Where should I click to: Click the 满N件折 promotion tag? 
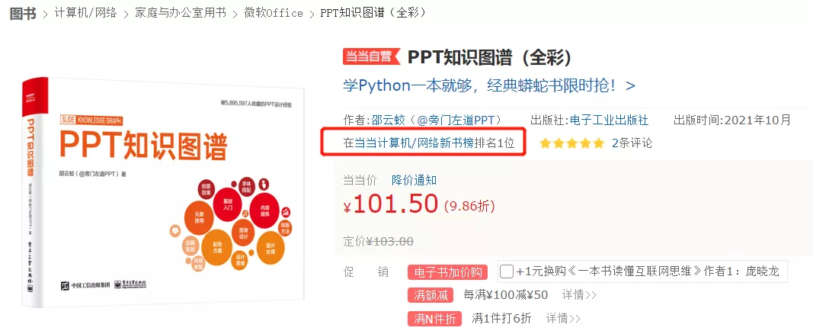point(434,319)
